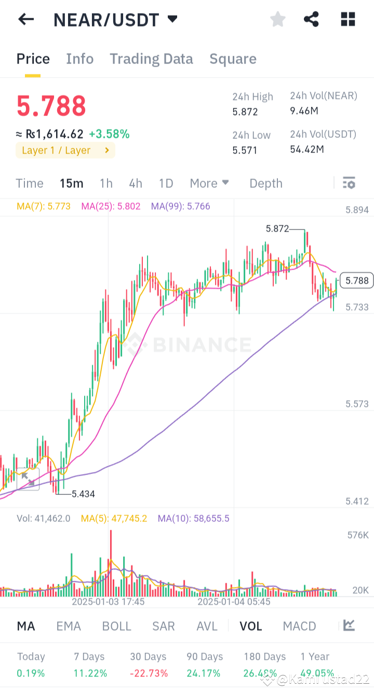Toggle the MA indicator overlay
Screen dimensions: 374x691
click(x=26, y=626)
